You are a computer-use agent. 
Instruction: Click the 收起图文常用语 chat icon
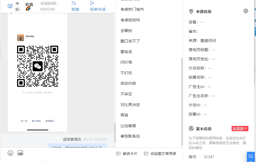pos(146,154)
